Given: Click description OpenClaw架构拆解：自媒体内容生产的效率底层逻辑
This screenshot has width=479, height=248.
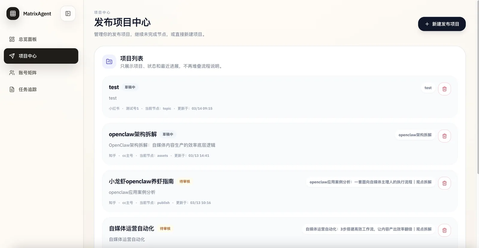Looking at the screenshot, I should [162, 145].
